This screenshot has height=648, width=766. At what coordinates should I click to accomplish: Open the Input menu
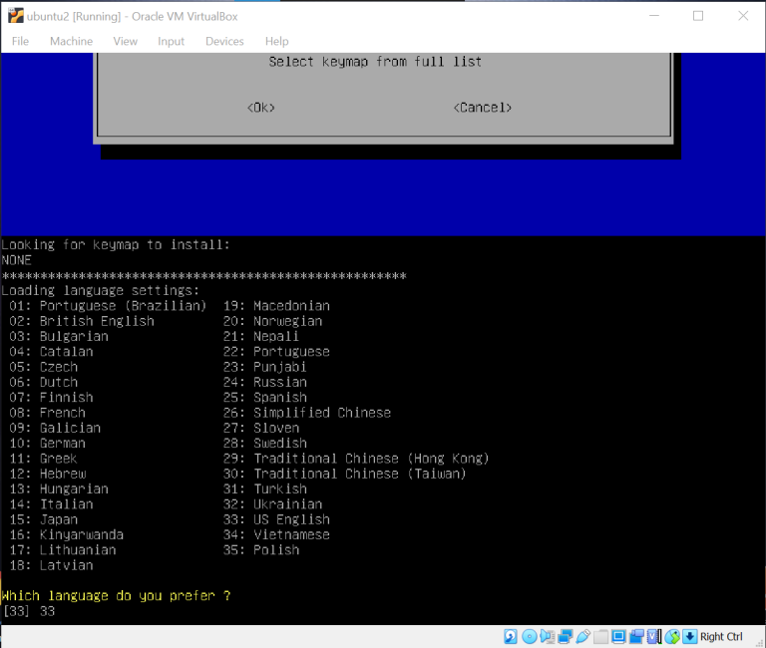pos(171,41)
